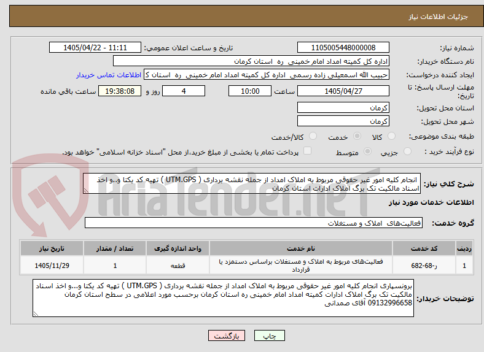Click service name cell فعالیت‌های مربوط به املاک
This screenshot has height=352, width=484.
[x=301, y=265]
